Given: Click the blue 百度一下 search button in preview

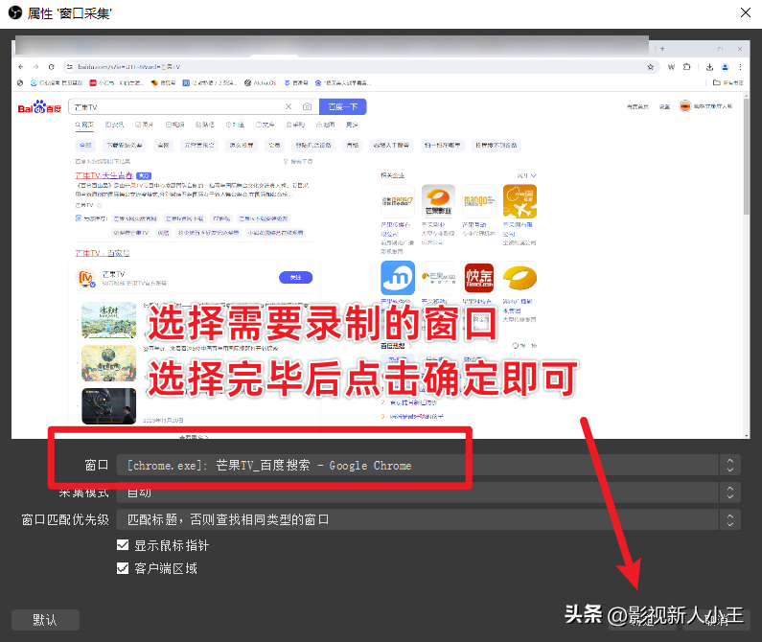Looking at the screenshot, I should point(342,107).
